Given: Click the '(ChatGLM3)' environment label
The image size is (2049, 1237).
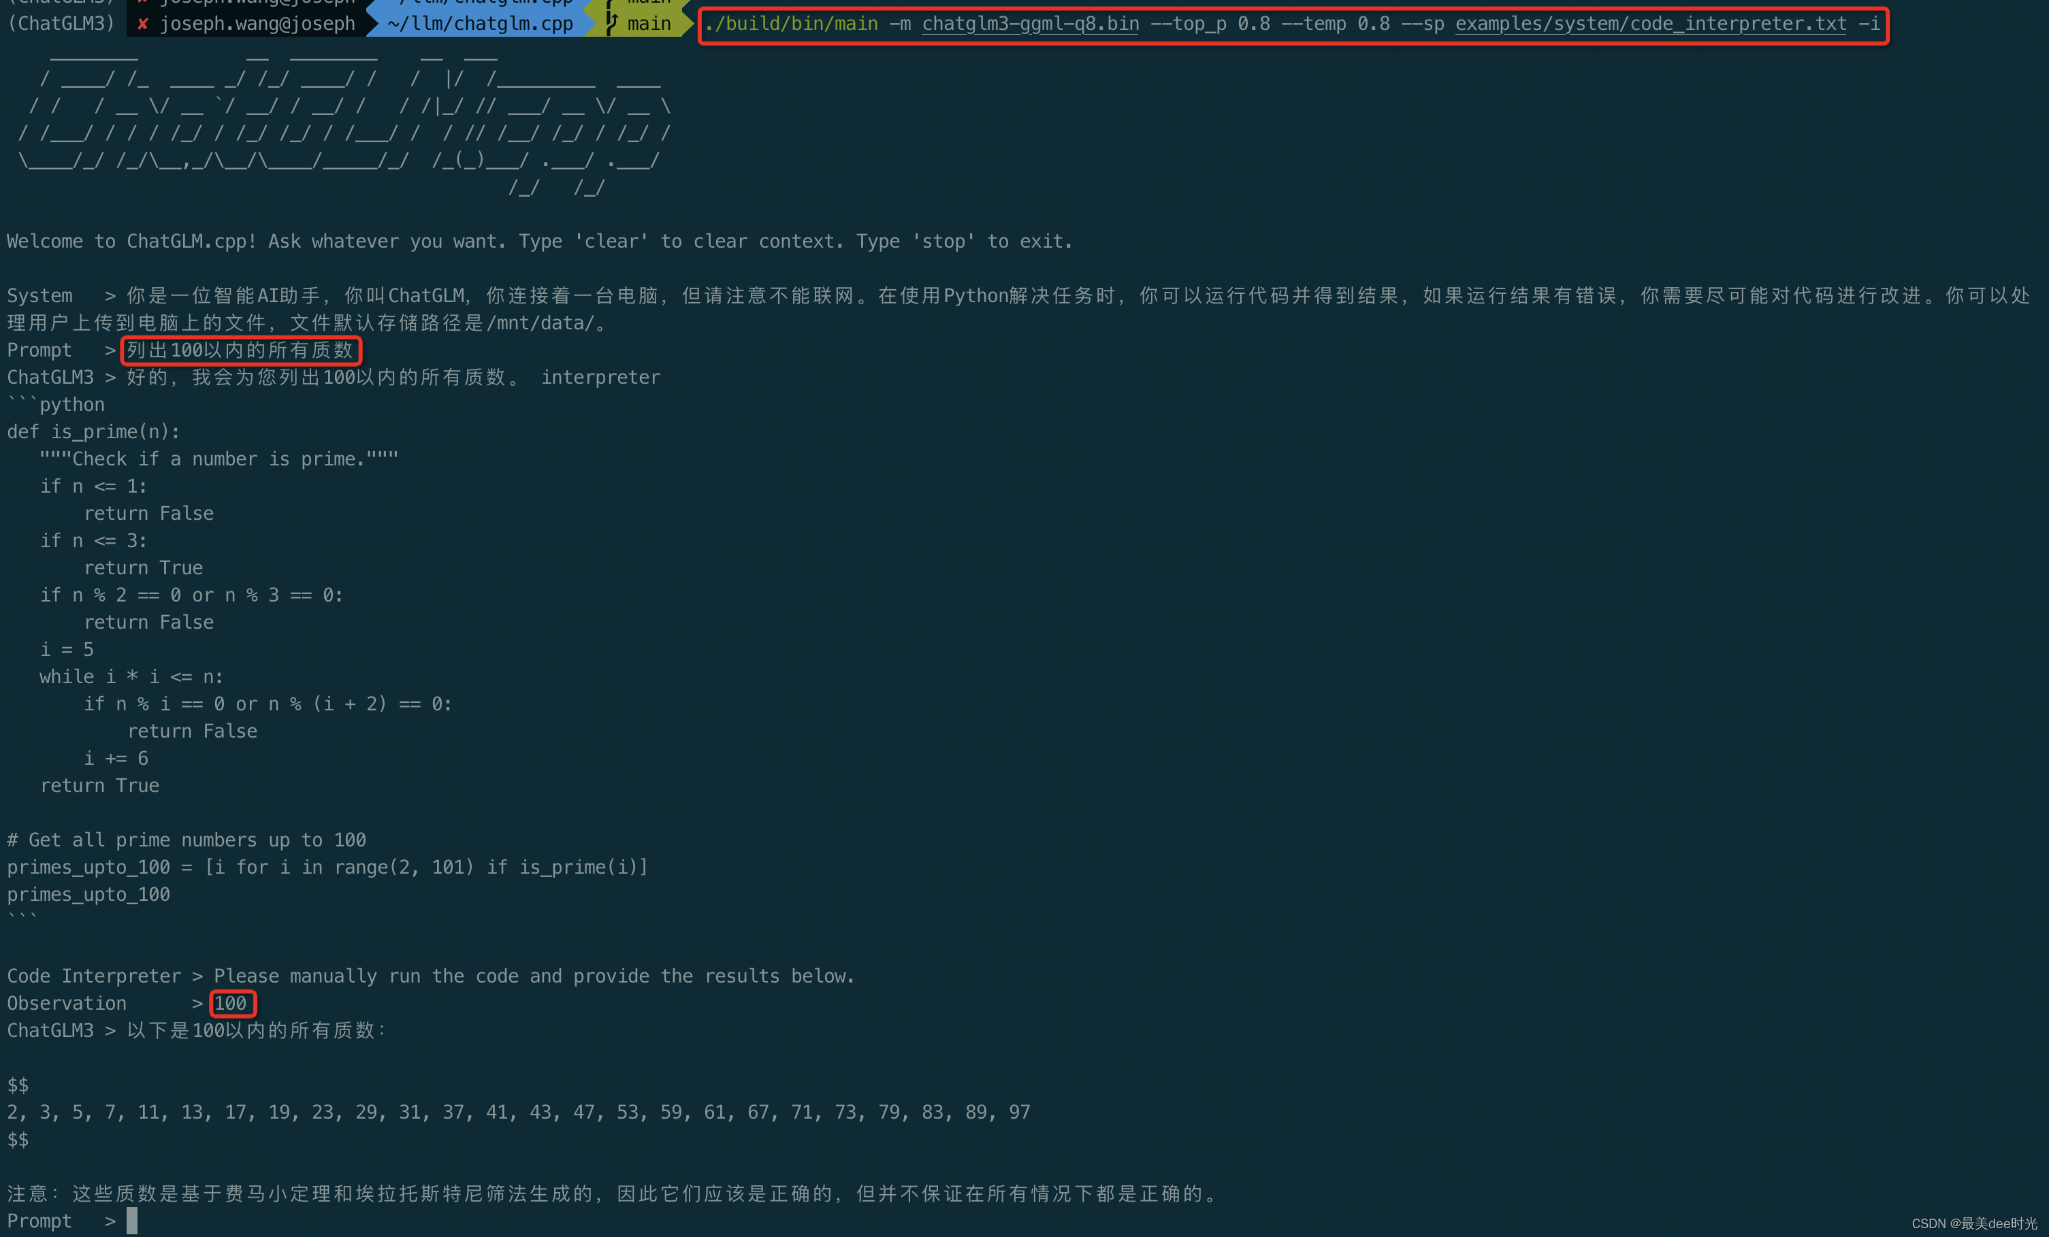Looking at the screenshot, I should click(61, 23).
